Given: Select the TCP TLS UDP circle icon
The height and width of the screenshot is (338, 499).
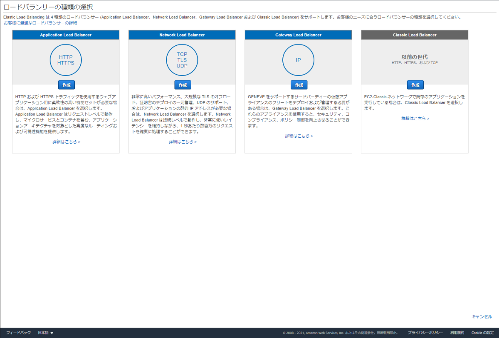Looking at the screenshot, I should [x=182, y=60].
